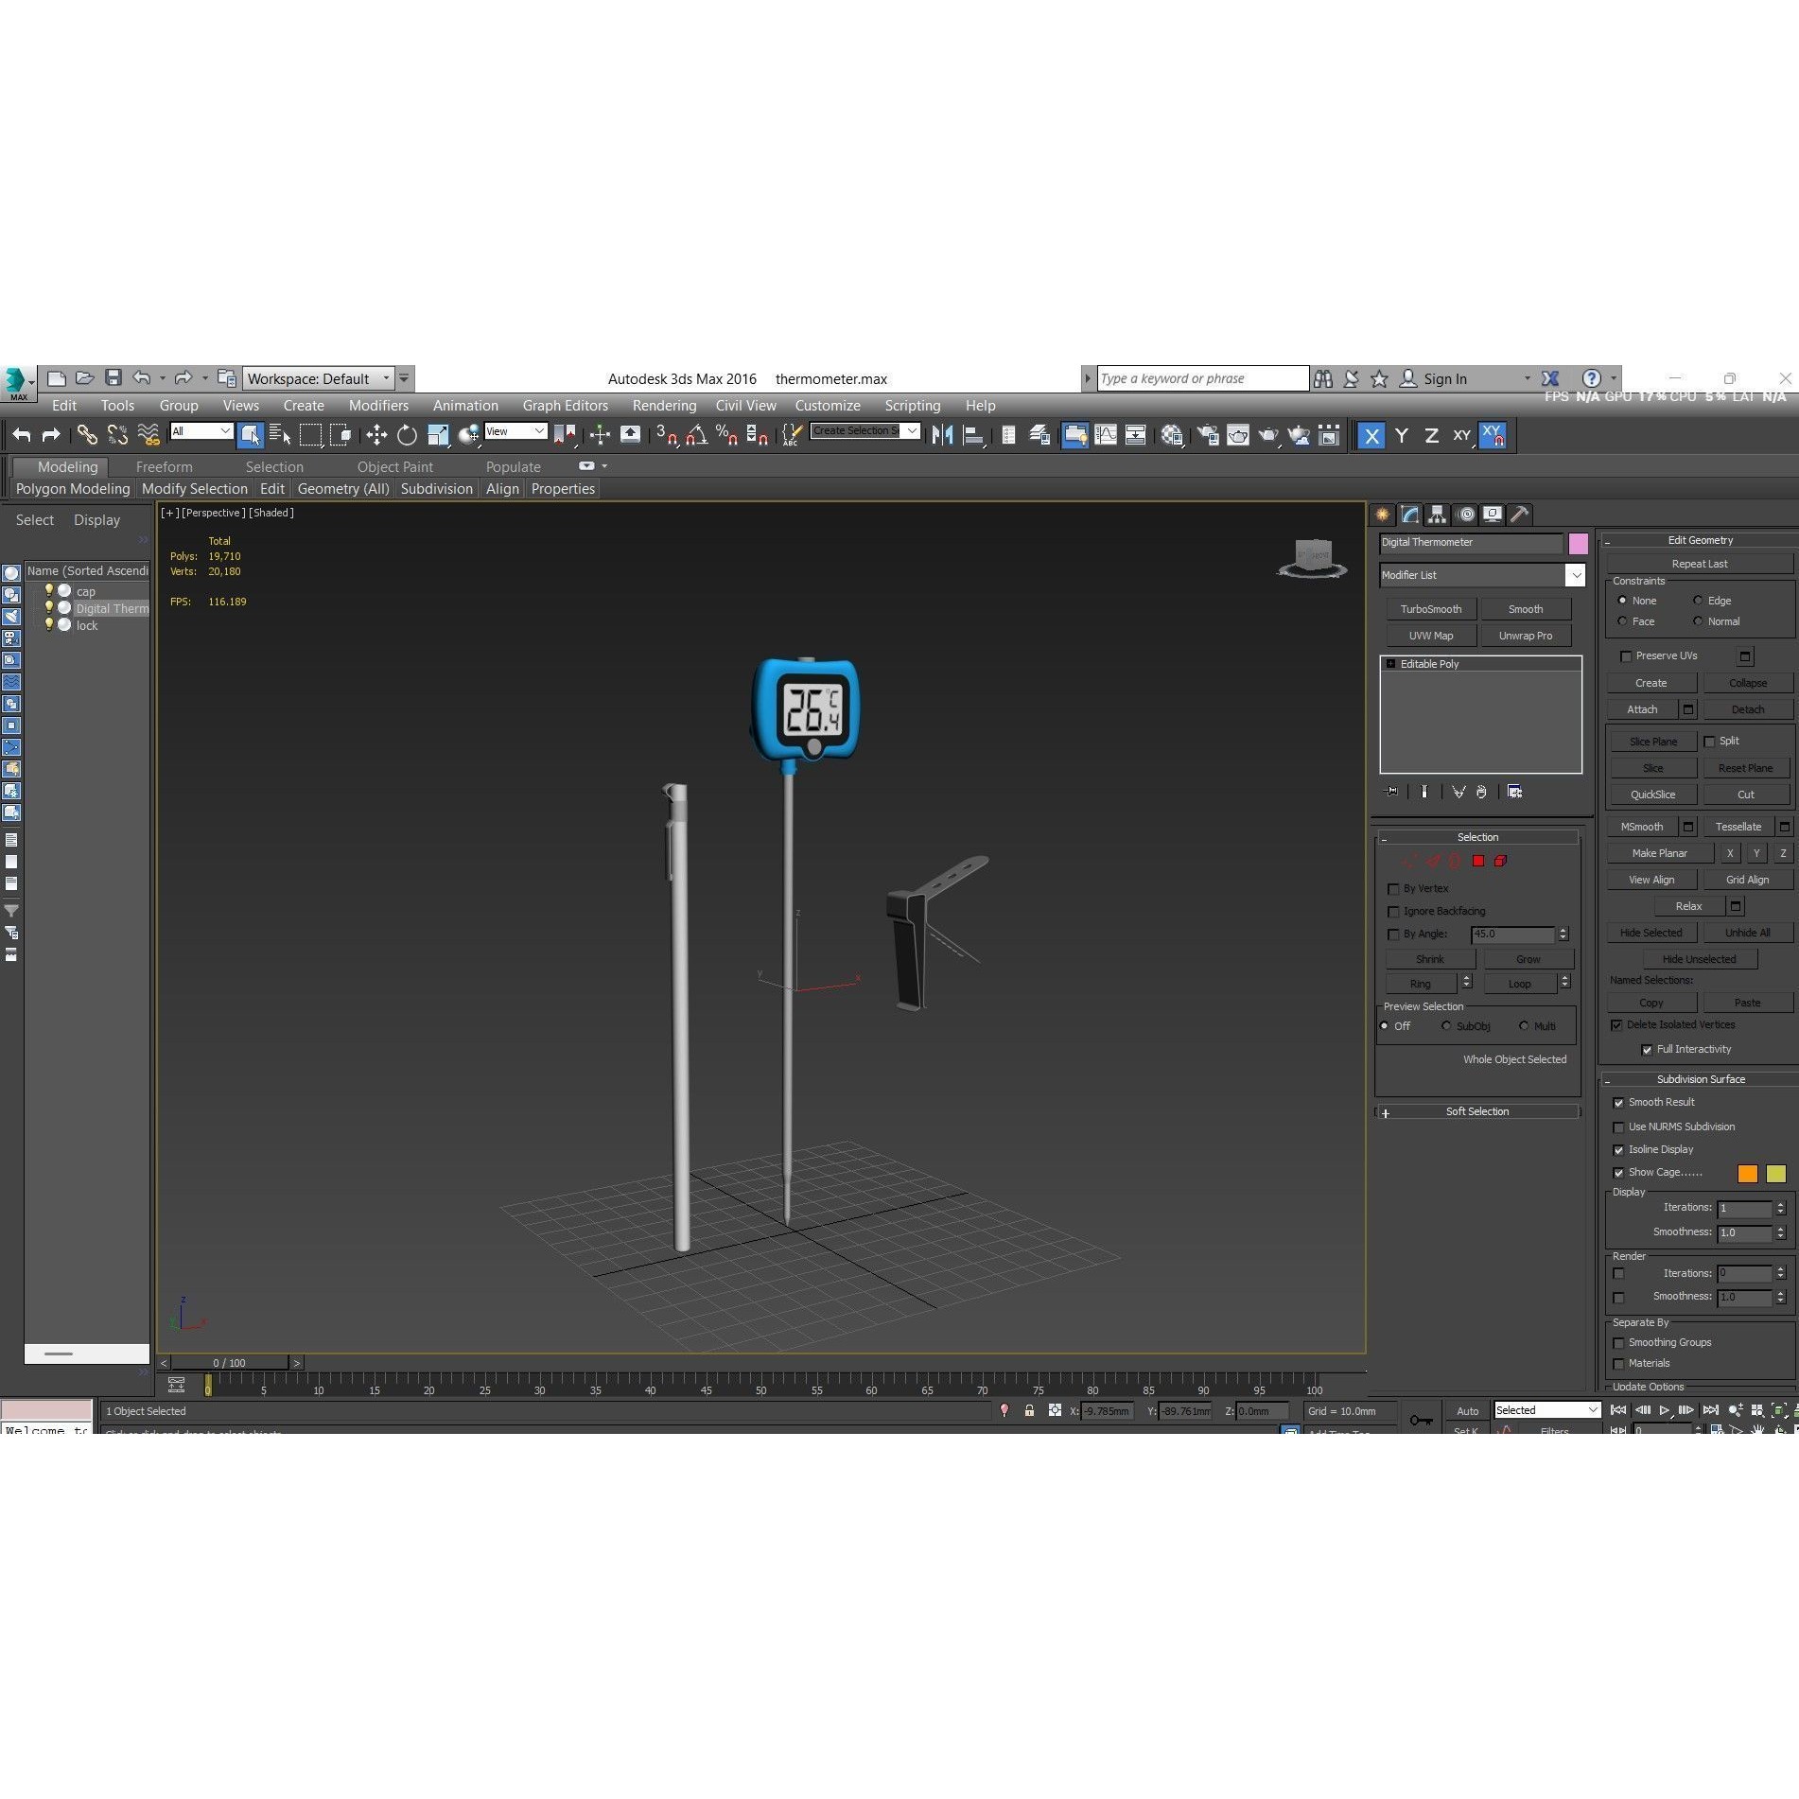Open the Modifier List dropdown
Viewport: 1799px width, 1799px height.
pos(1482,575)
